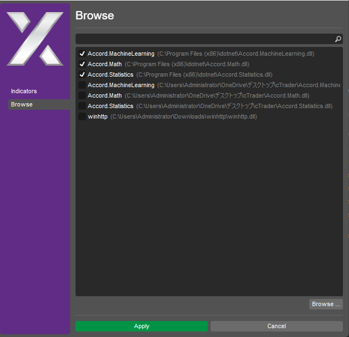Viewport: 349px width, 337px height.
Task: Uncheck Accord.Math in Program Files dotnet
Action: tap(82, 64)
